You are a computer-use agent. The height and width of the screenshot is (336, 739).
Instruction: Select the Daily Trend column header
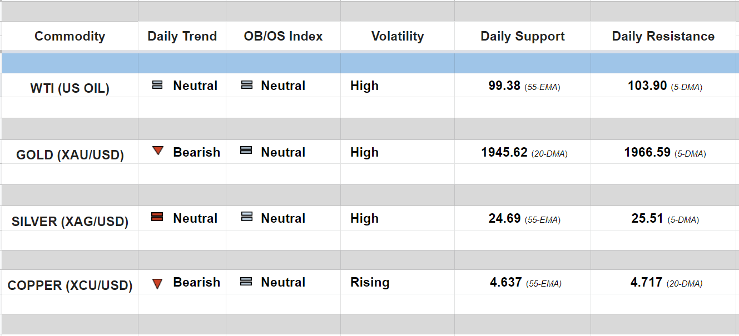(x=182, y=37)
